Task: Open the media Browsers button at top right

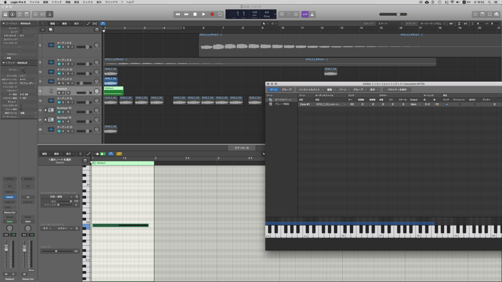Action: (x=497, y=14)
